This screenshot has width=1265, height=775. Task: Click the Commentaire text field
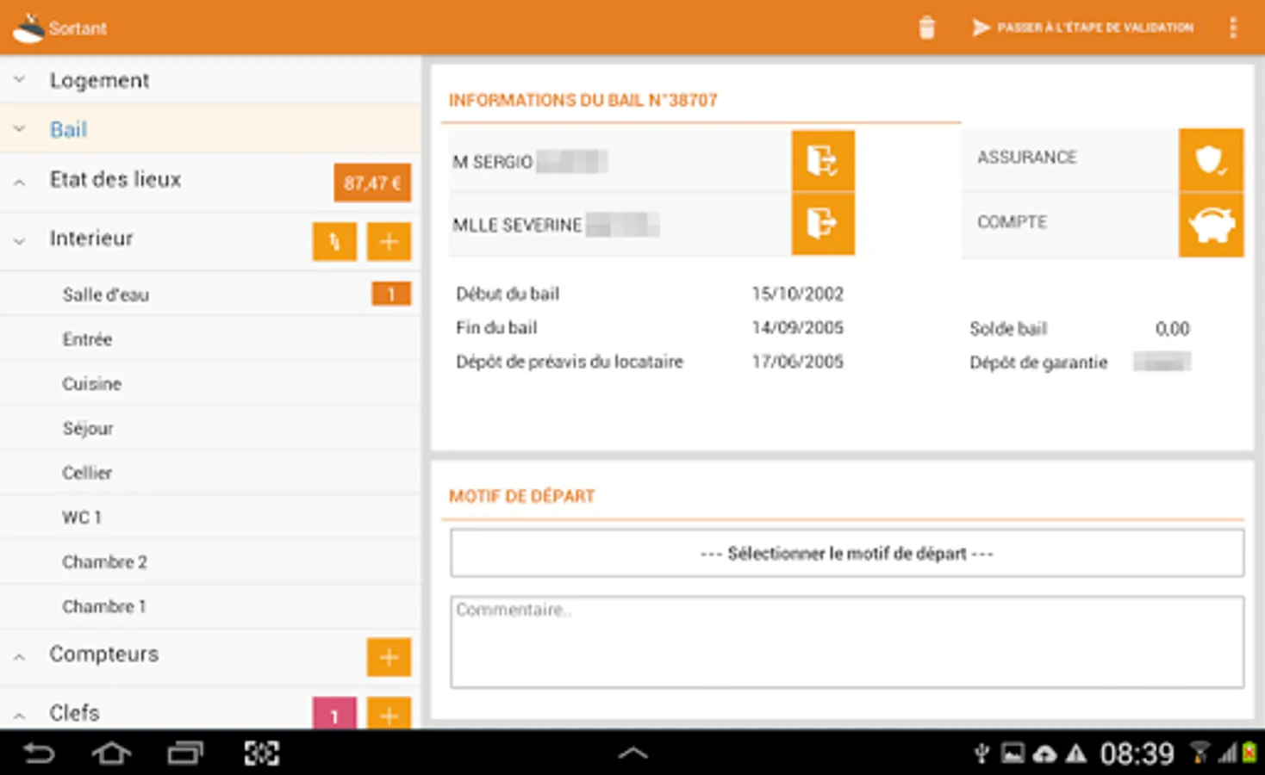click(845, 642)
